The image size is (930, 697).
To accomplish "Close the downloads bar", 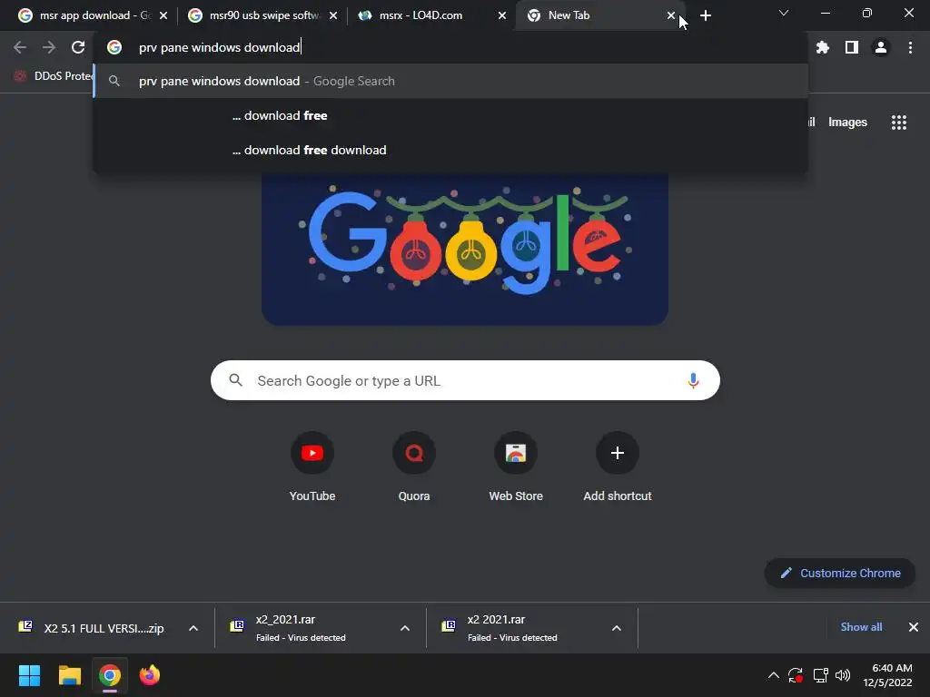I will click(x=914, y=627).
